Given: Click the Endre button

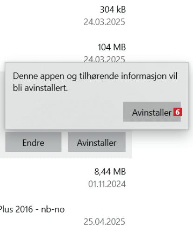Looking at the screenshot, I should 33,142.
